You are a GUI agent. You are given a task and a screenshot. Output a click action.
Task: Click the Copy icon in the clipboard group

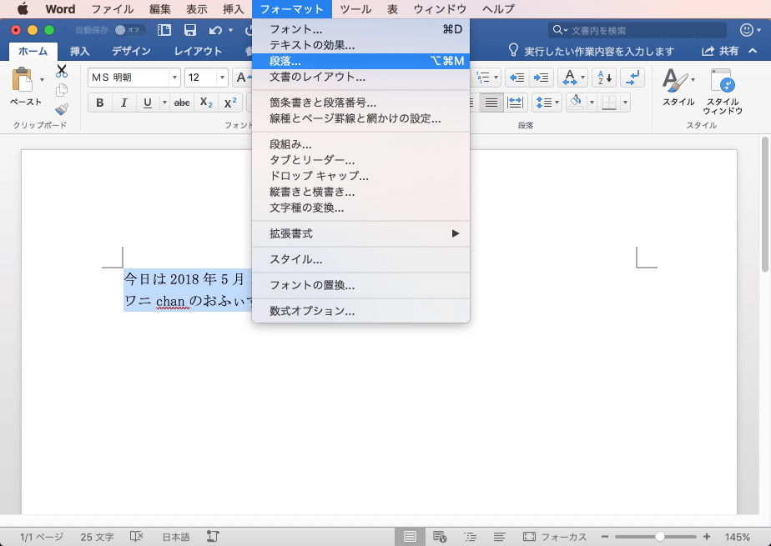pyautogui.click(x=62, y=90)
